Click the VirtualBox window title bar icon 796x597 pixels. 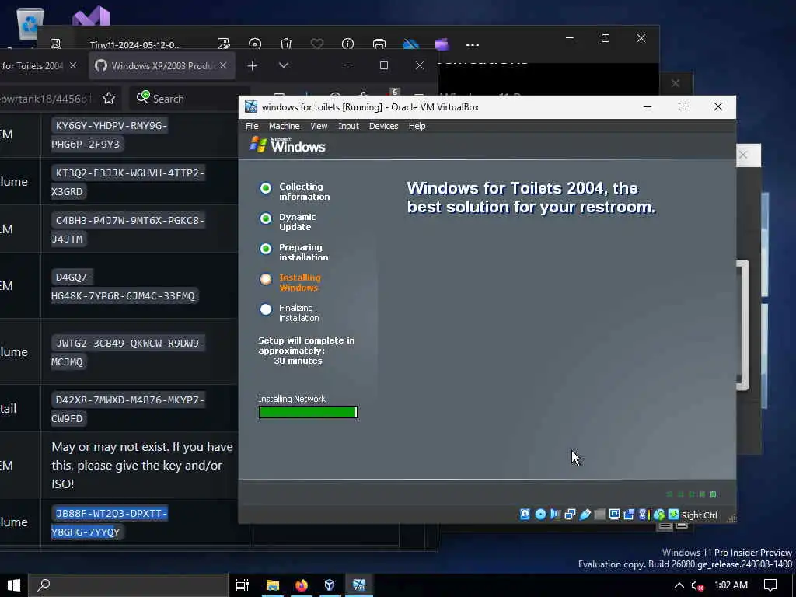(x=251, y=106)
